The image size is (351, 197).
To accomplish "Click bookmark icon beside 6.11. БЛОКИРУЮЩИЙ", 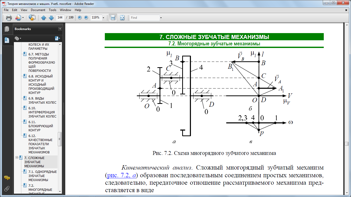I will pos(25,122).
